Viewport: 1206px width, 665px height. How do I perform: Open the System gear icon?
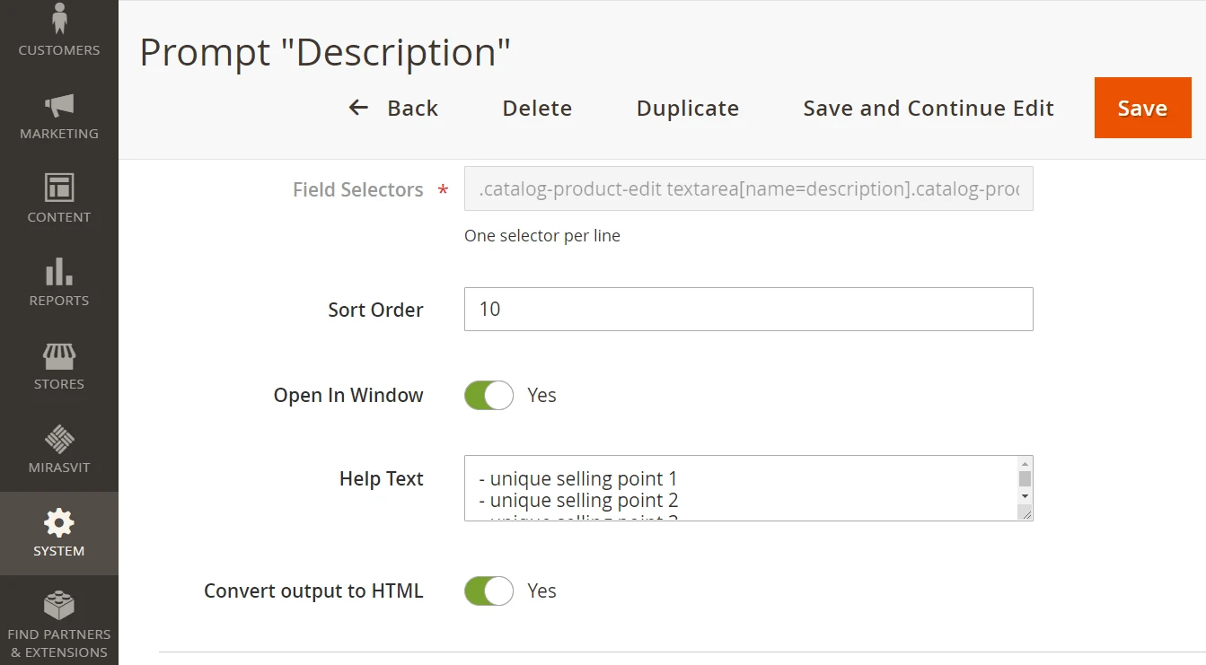(59, 522)
